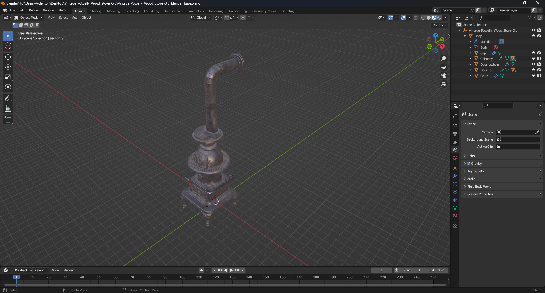Activate the Rotate tool

click(8, 67)
